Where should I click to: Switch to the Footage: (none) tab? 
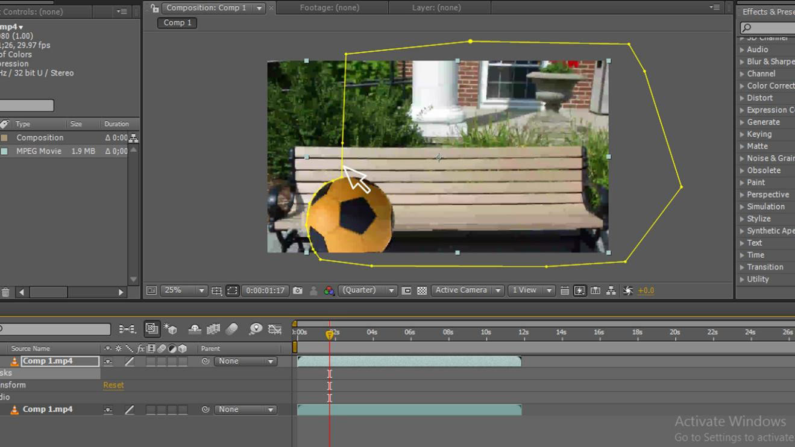pos(329,8)
